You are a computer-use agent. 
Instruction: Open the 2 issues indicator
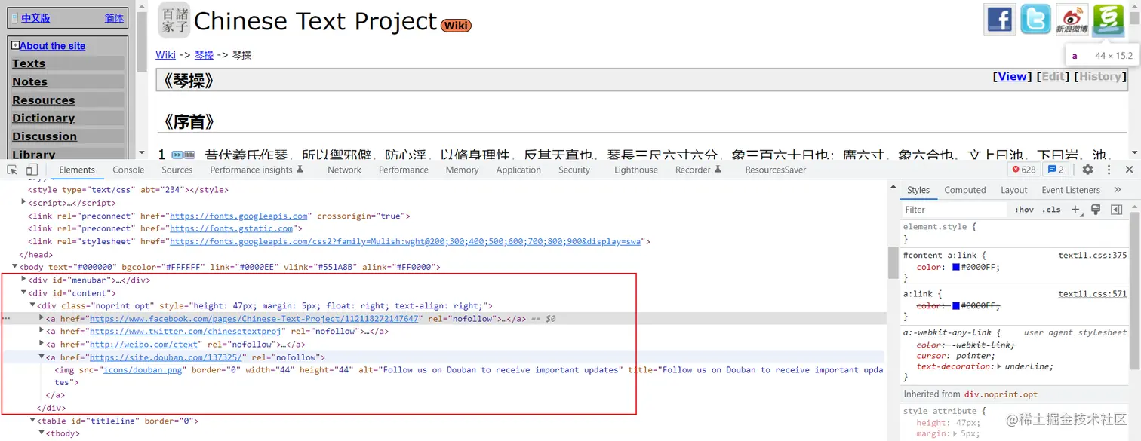tap(1056, 170)
